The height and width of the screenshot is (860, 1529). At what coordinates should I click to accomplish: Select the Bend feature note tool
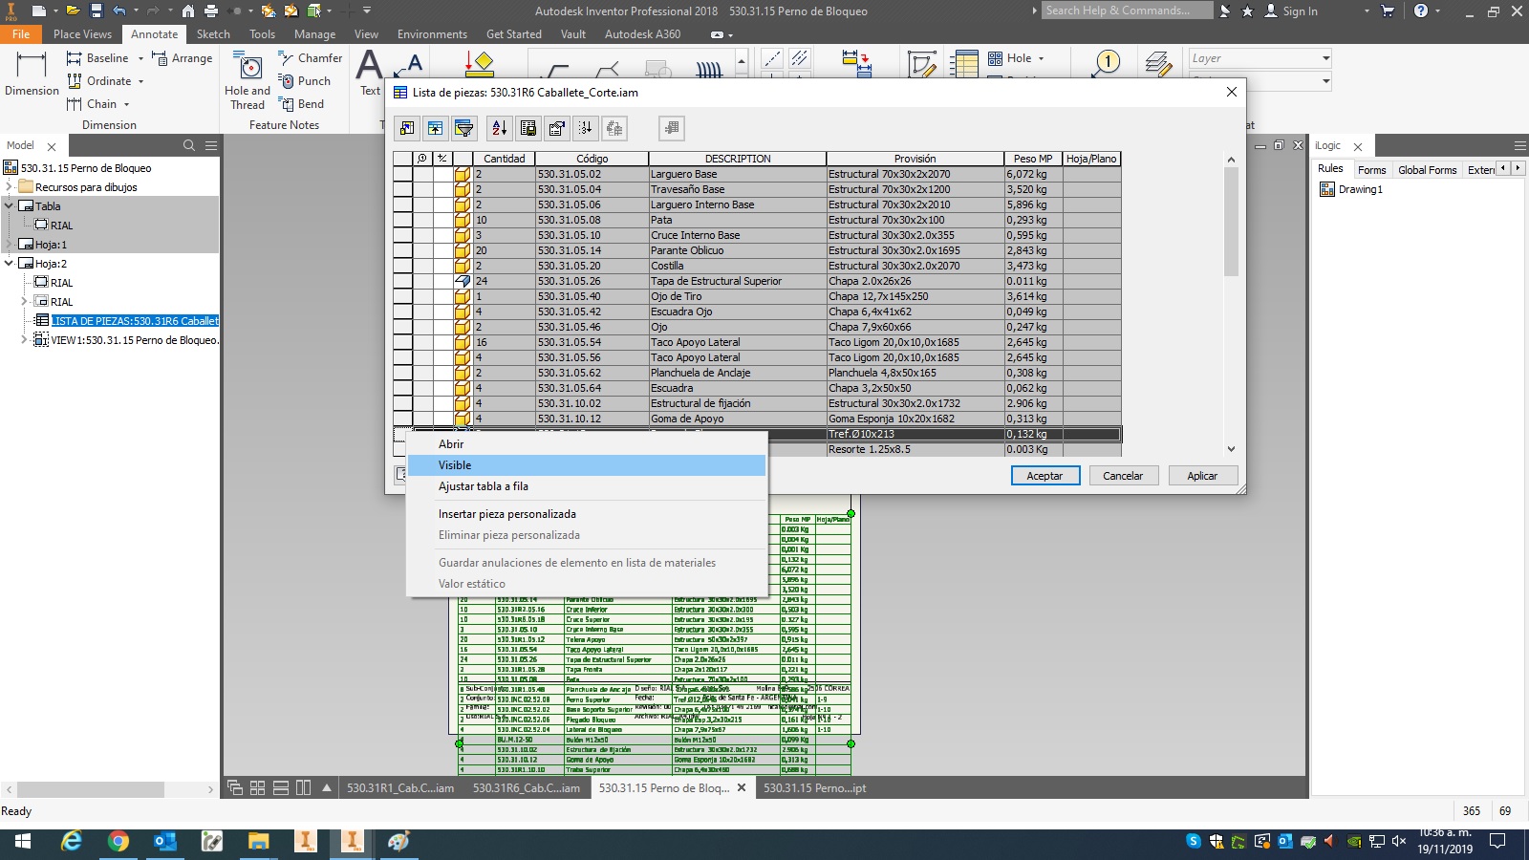pyautogui.click(x=303, y=104)
